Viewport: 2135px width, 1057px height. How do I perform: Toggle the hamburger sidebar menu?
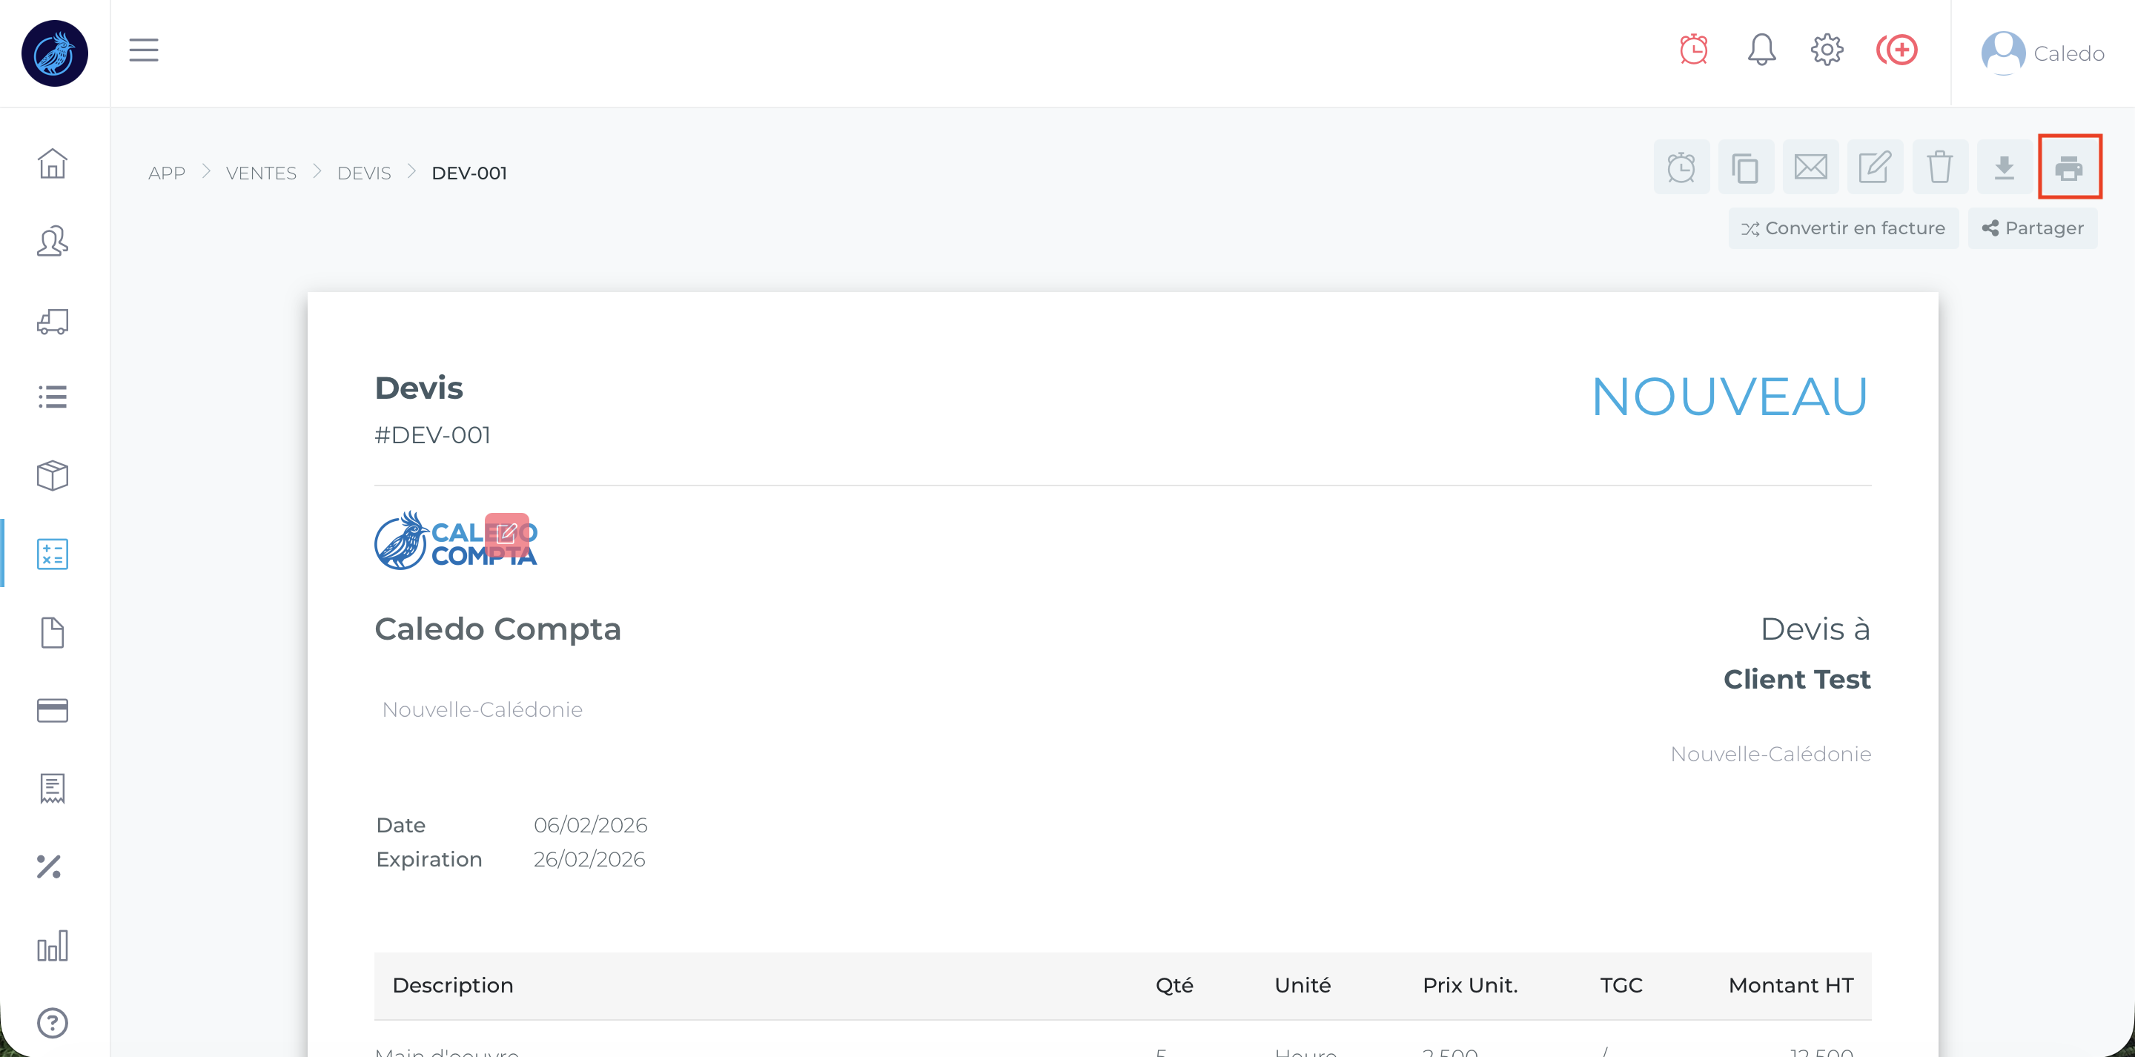pos(143,50)
